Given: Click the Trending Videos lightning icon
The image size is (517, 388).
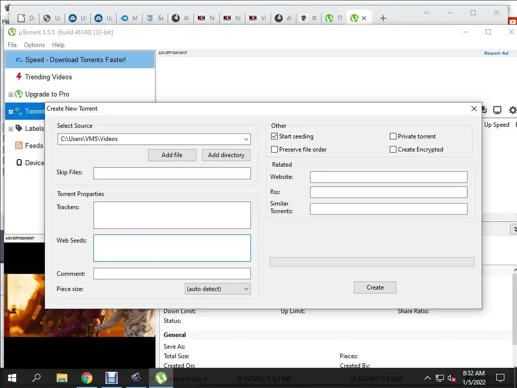Looking at the screenshot, I should coord(19,77).
